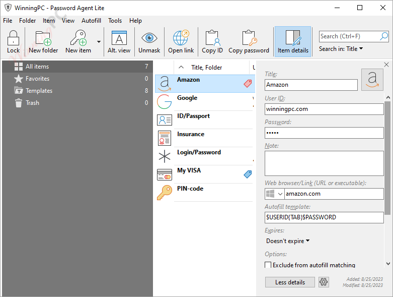Edit the Title field containing Amazon
Image resolution: width=393 pixels, height=297 pixels.
(x=311, y=85)
